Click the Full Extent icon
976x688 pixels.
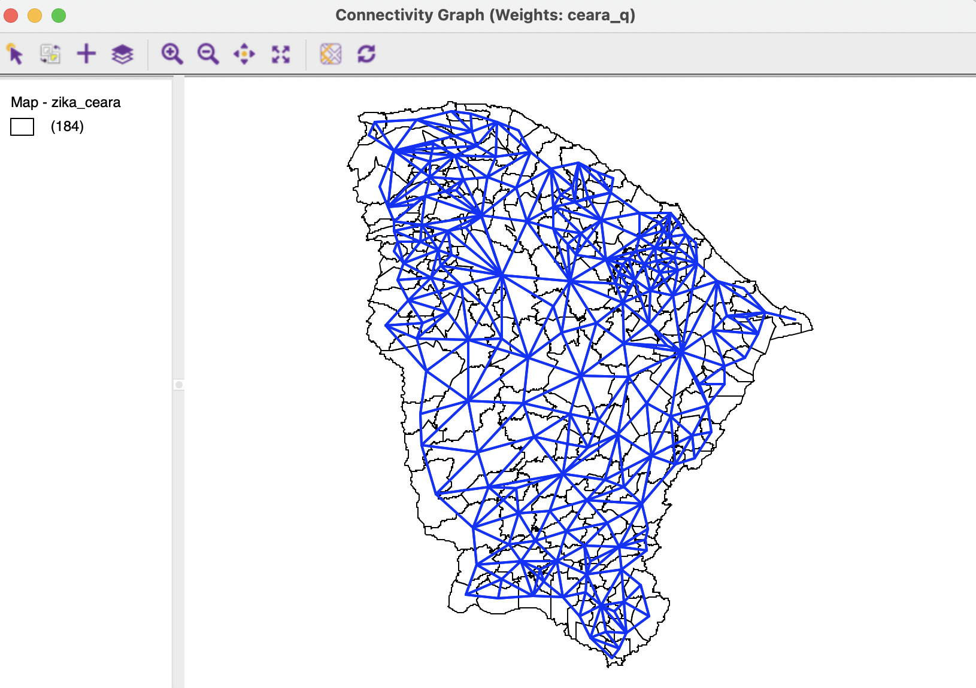coord(281,54)
